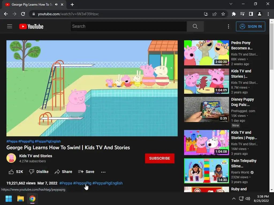Open the 1:04:08 Kids TV thumbnail
The height and width of the screenshot is (205, 274).
[206, 143]
